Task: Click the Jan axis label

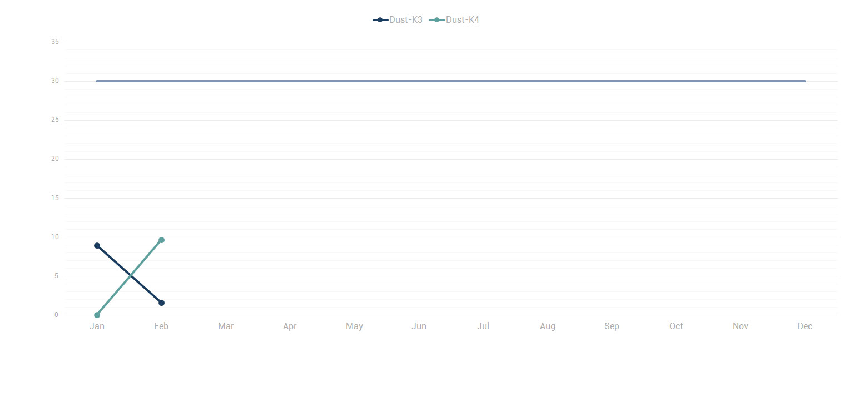Action: point(97,326)
